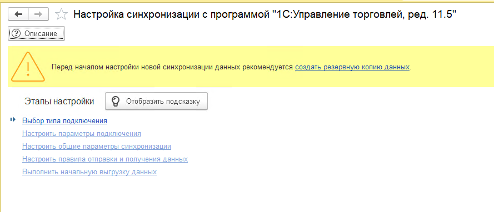Screen dimensions: 494x212
Task: Click the word рекомендуется in yellow banner
Action: 268,67
